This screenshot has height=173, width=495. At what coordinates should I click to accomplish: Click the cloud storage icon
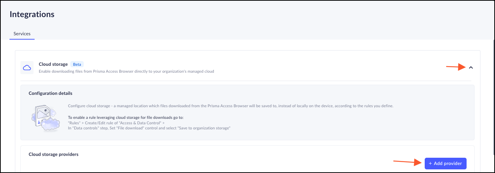(x=27, y=68)
